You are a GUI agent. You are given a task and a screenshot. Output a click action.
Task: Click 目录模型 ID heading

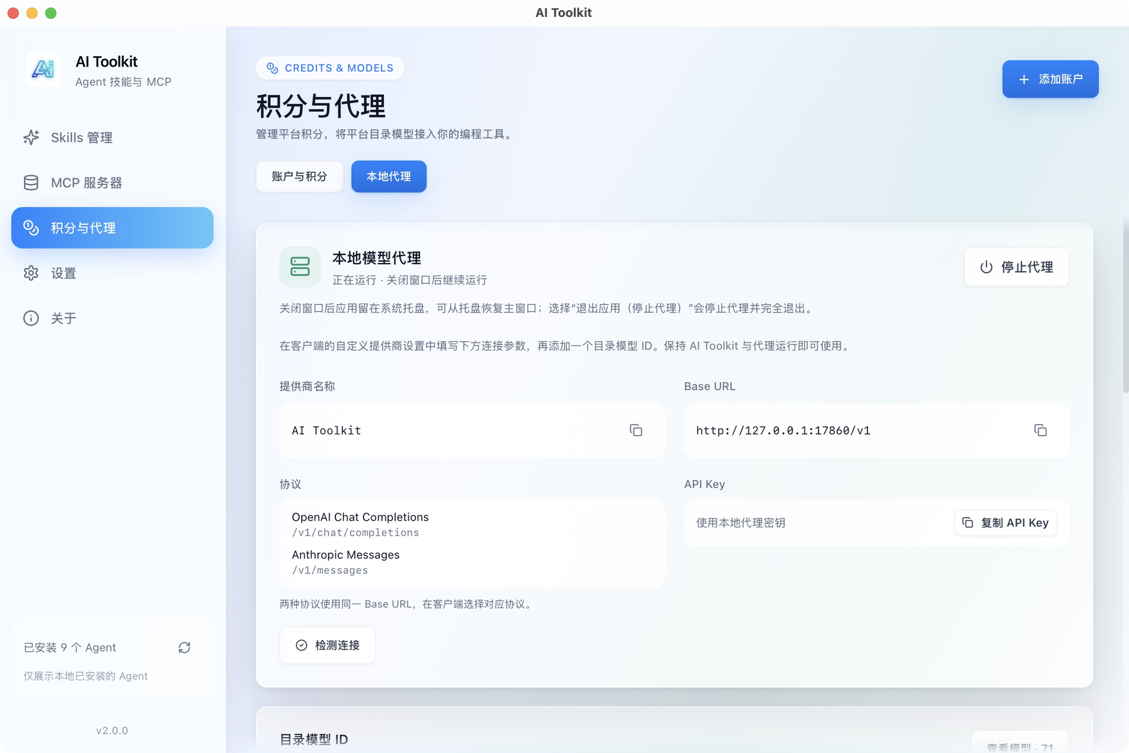click(314, 739)
